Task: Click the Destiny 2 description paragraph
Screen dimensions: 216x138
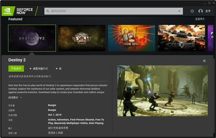Action: 58,89
